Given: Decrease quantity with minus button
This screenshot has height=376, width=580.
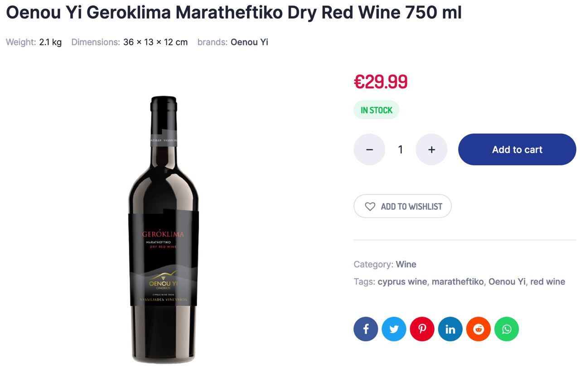Looking at the screenshot, I should pos(369,149).
